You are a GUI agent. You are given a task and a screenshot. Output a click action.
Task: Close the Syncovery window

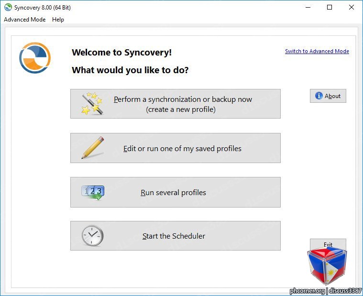[351, 7]
